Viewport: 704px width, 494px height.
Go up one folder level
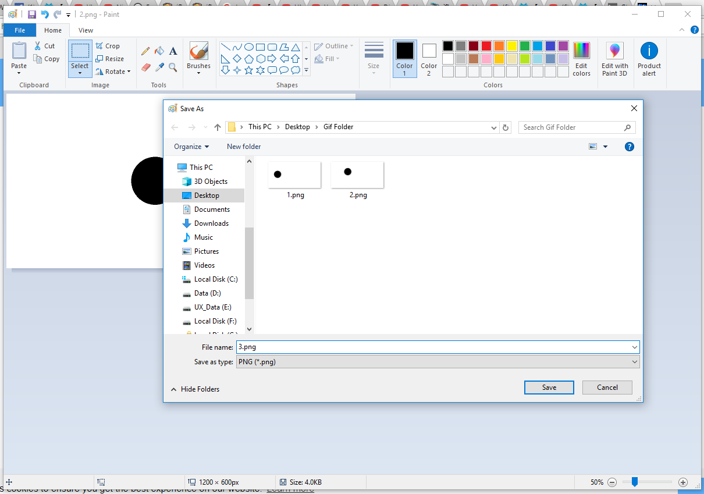(x=218, y=127)
